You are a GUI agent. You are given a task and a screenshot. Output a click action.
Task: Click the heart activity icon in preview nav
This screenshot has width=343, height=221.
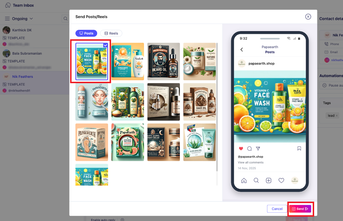[281, 181]
